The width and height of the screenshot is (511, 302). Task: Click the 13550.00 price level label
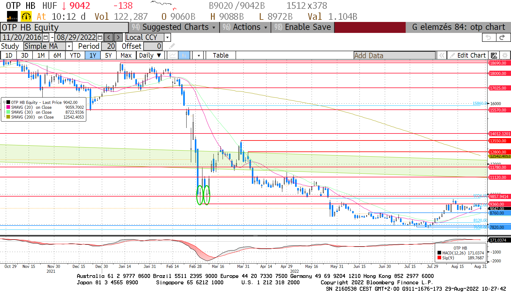point(499,141)
